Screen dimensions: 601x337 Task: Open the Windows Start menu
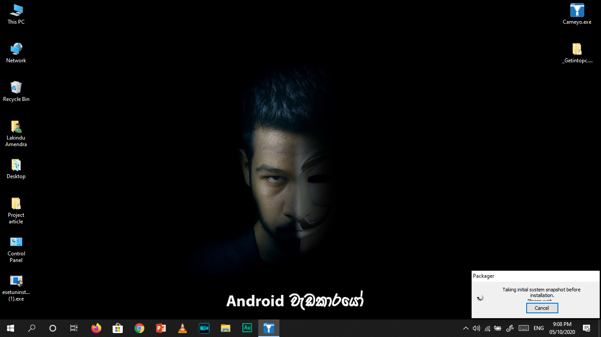(x=11, y=328)
